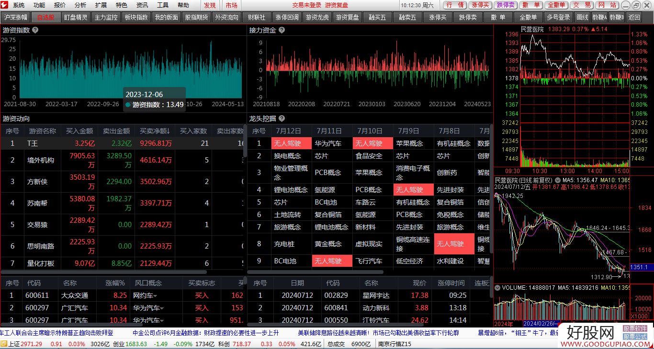
Task: Open the help icon beside 龙头挖掘
Action: click(282, 118)
